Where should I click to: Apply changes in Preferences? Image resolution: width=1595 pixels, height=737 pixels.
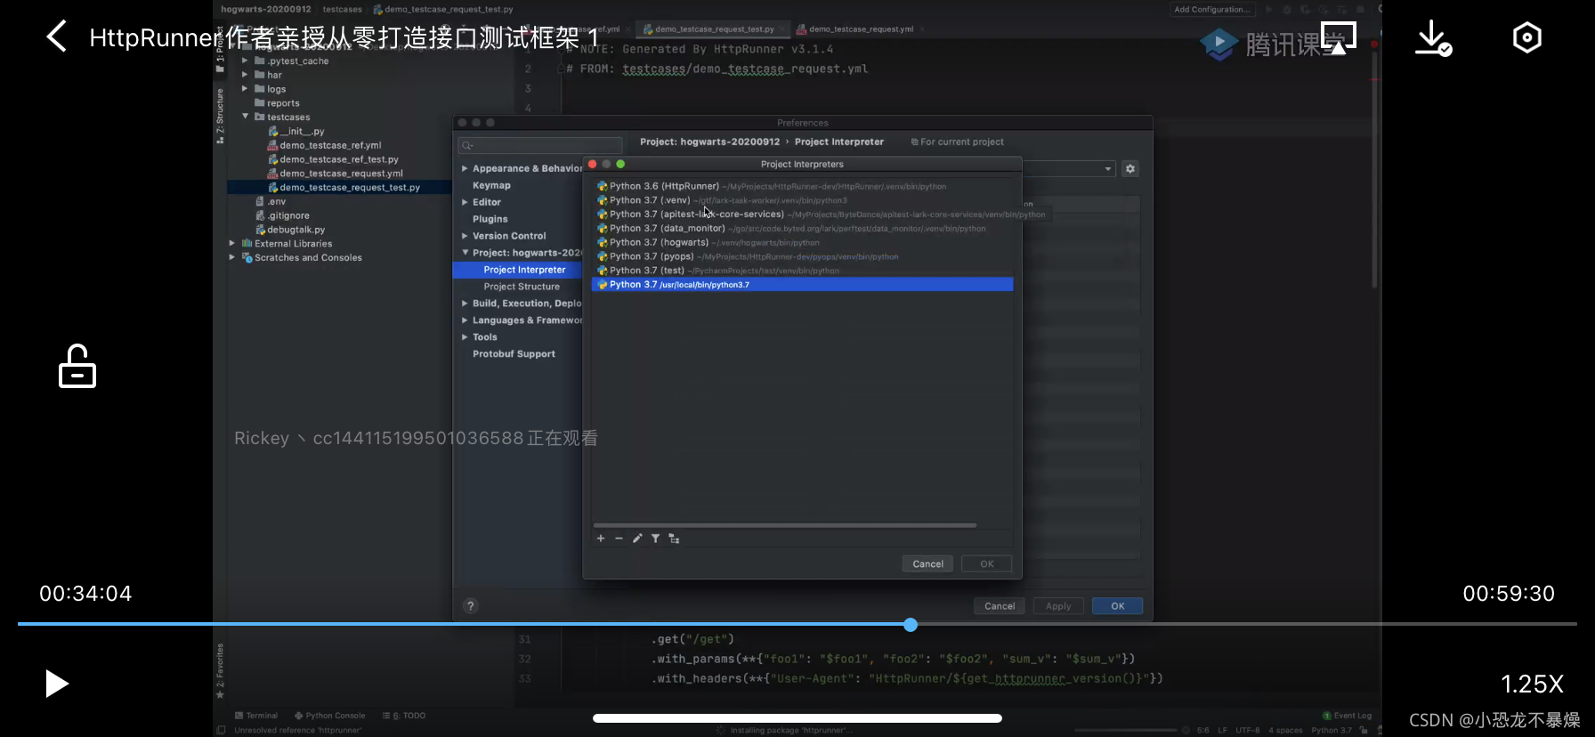click(1058, 606)
